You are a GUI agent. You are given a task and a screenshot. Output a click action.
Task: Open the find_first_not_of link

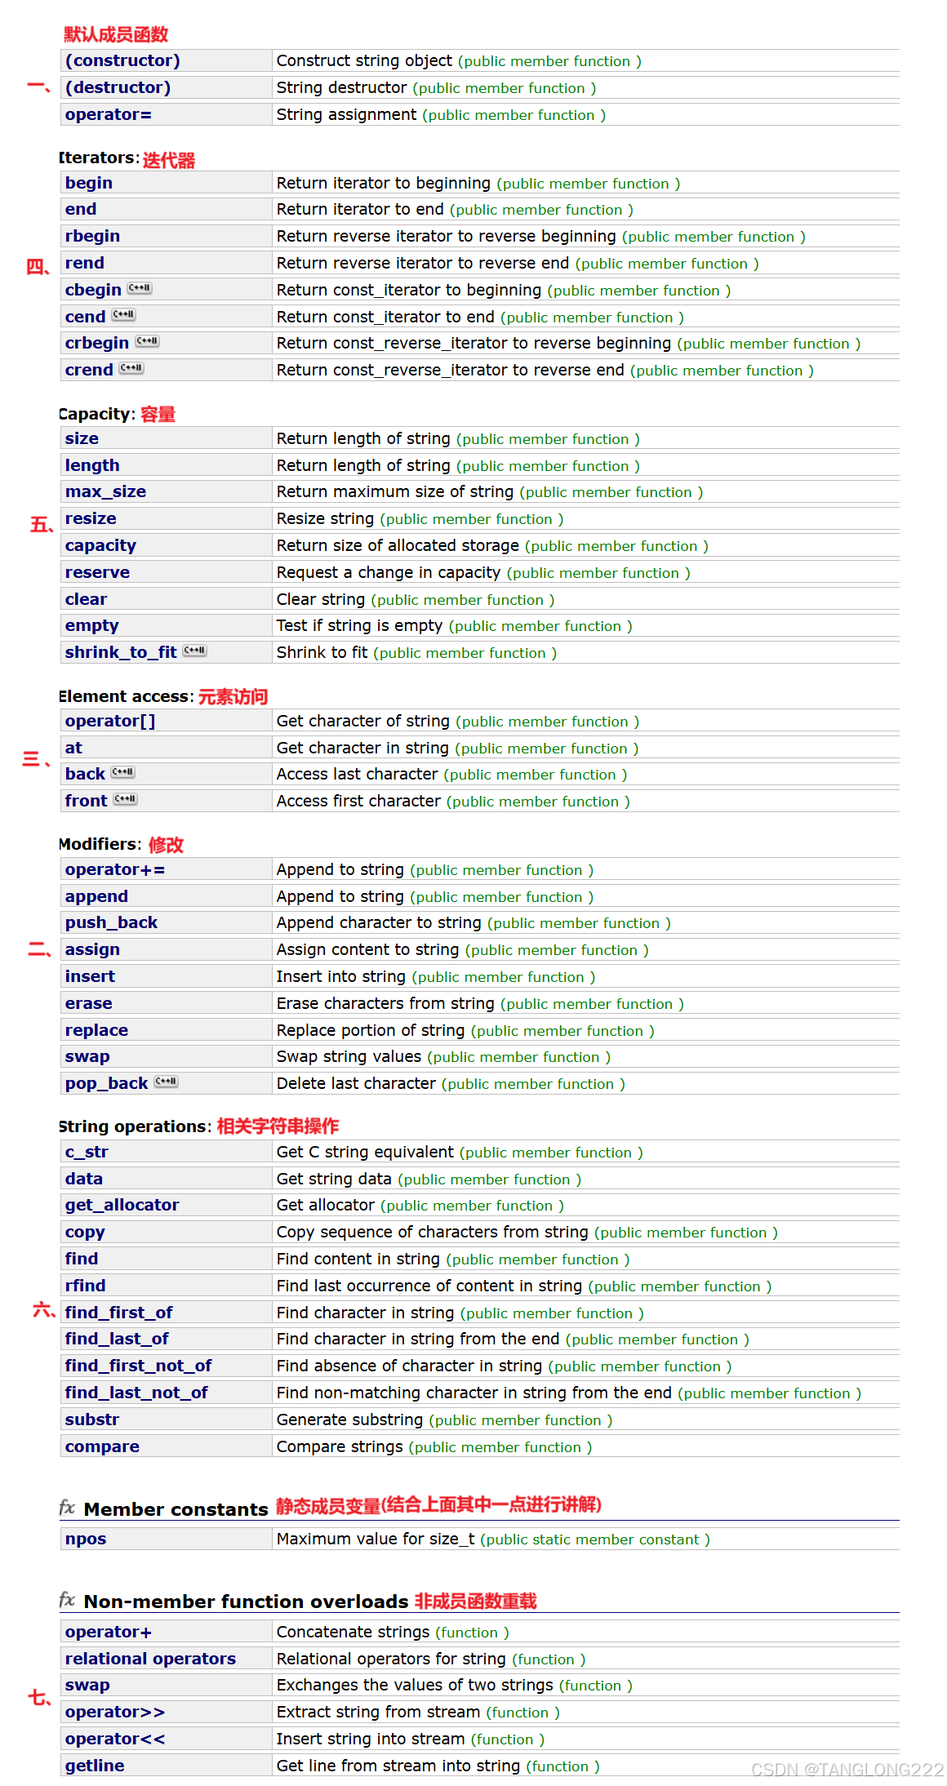coord(138,1366)
